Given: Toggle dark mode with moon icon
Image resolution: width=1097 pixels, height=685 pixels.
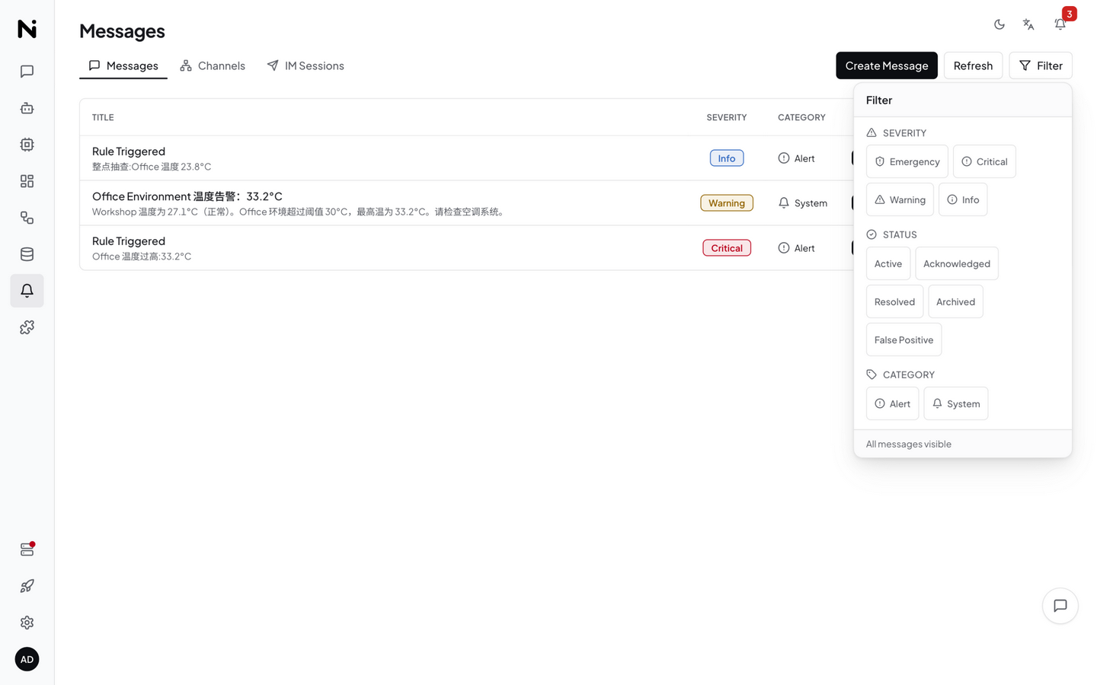Looking at the screenshot, I should [x=999, y=24].
